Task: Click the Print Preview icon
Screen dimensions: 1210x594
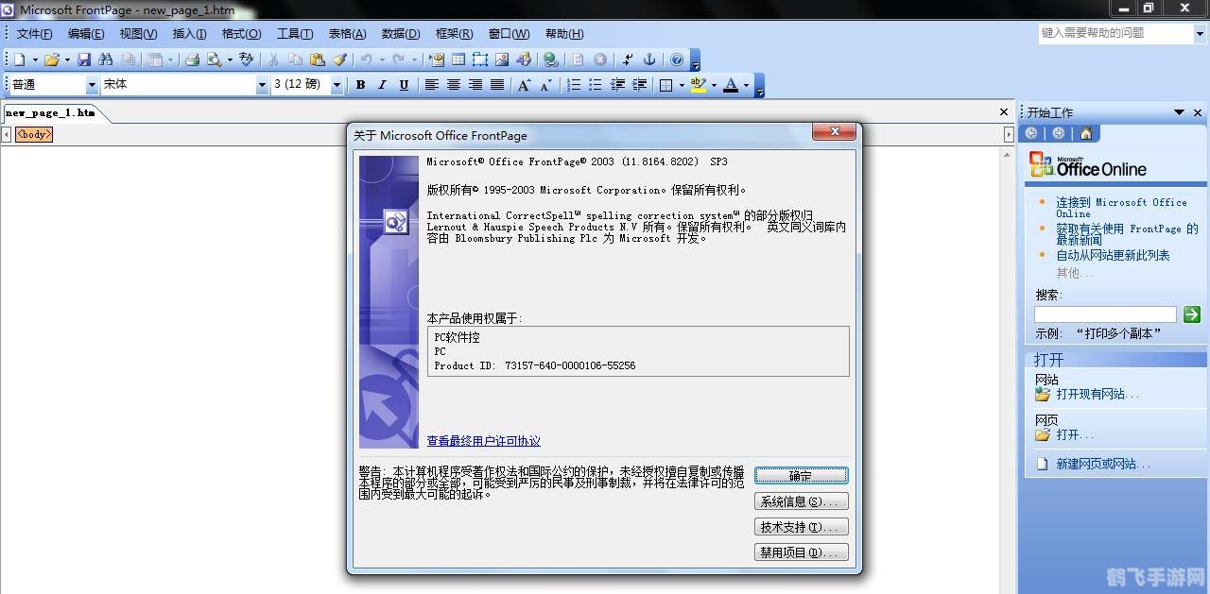Action: tap(214, 59)
